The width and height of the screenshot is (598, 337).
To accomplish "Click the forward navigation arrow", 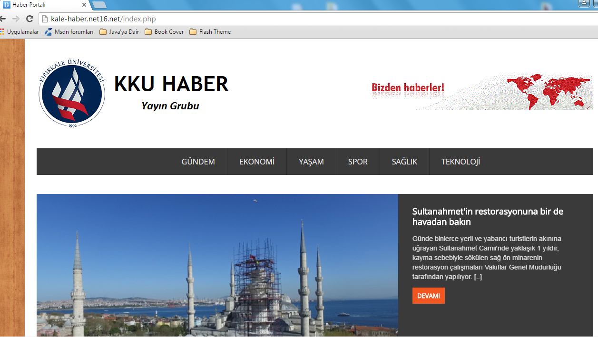I will tap(17, 19).
